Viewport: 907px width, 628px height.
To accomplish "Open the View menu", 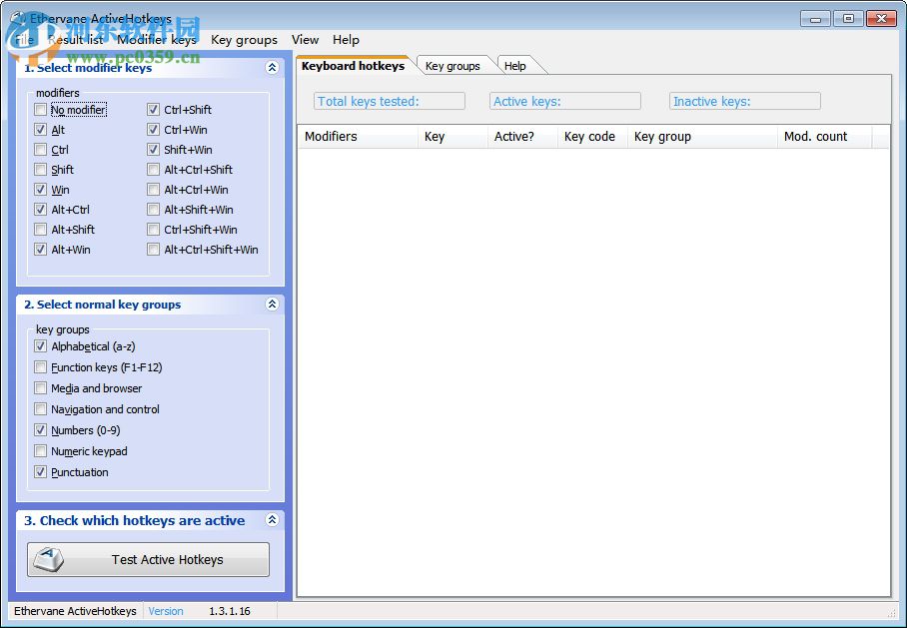I will [x=305, y=40].
